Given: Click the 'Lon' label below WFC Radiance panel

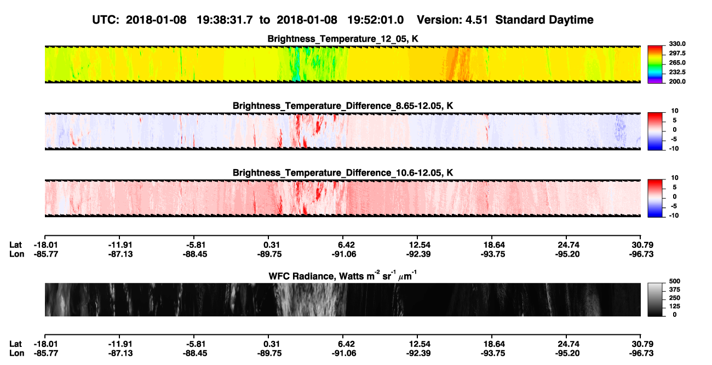Looking at the screenshot, I should [16, 354].
